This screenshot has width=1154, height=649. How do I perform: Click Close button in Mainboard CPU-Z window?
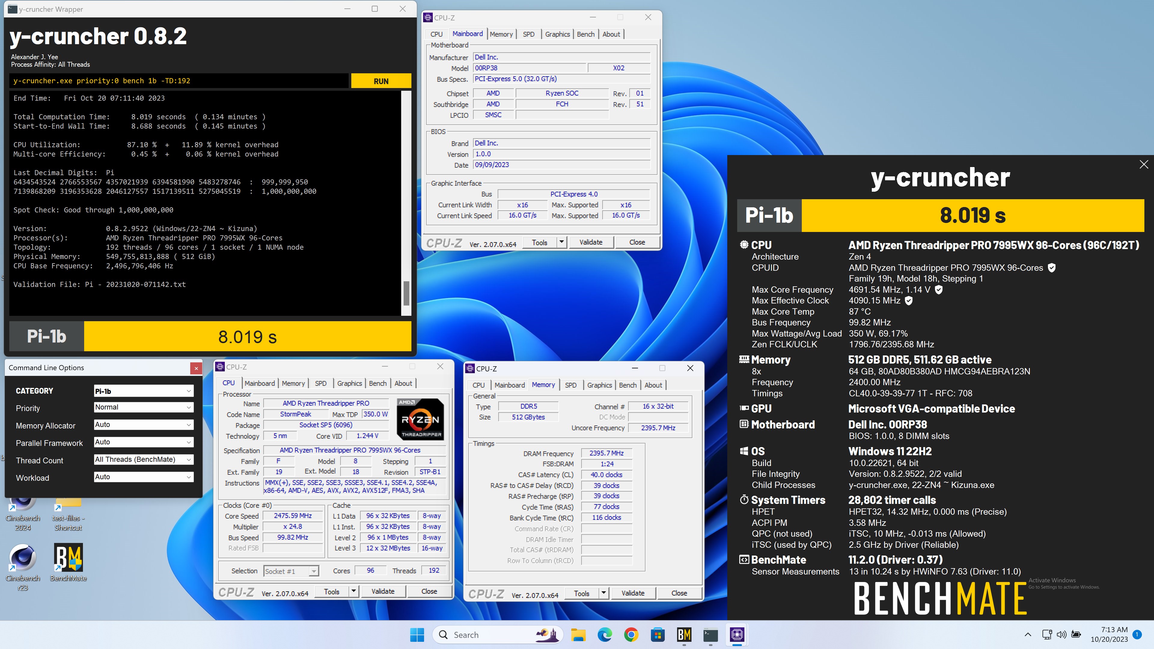pos(637,242)
